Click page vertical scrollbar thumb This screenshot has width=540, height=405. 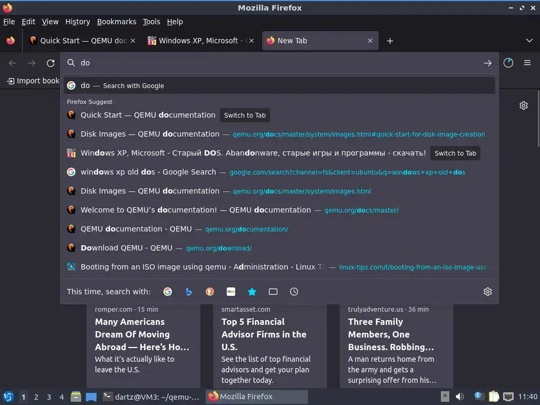pyautogui.click(x=538, y=119)
